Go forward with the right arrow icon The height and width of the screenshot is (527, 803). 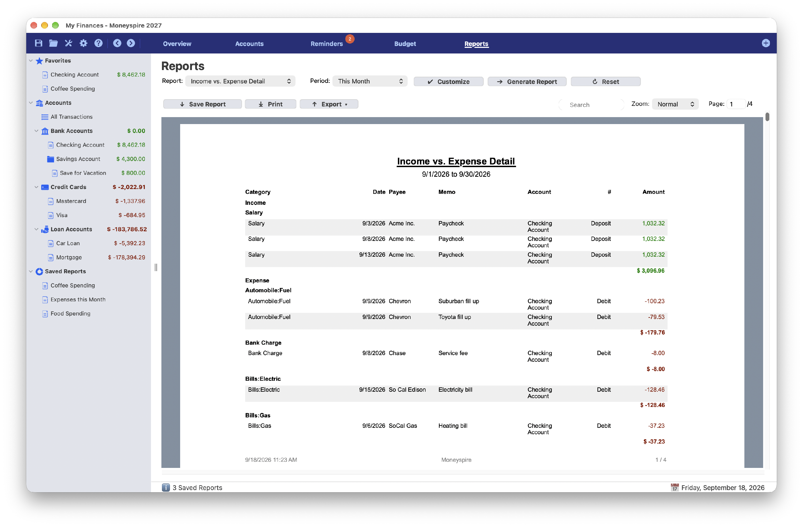point(131,43)
